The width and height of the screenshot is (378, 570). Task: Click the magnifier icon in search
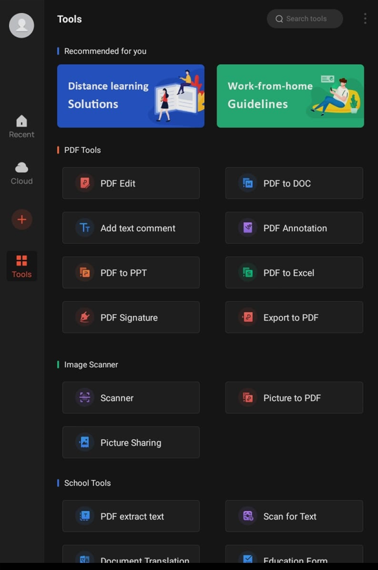pyautogui.click(x=279, y=19)
